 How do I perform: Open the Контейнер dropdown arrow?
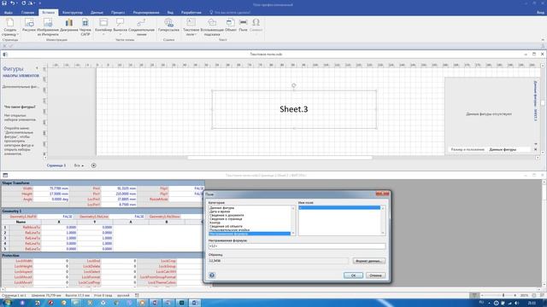point(103,34)
